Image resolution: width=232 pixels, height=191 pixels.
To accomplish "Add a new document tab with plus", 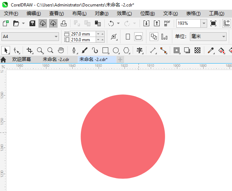I will [120, 60].
